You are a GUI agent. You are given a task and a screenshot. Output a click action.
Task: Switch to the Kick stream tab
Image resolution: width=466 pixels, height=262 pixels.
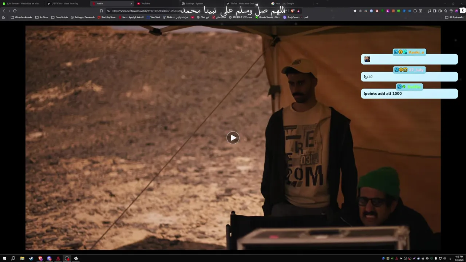23,4
